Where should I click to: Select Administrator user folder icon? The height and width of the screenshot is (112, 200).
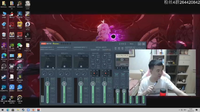point(4,4)
